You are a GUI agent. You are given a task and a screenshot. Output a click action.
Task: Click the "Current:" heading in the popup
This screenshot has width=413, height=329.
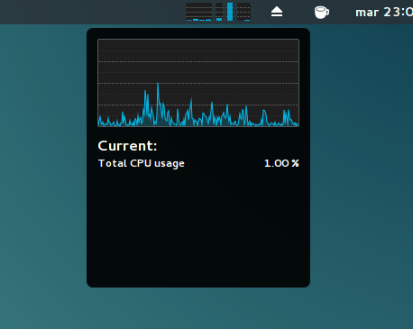pyautogui.click(x=127, y=146)
